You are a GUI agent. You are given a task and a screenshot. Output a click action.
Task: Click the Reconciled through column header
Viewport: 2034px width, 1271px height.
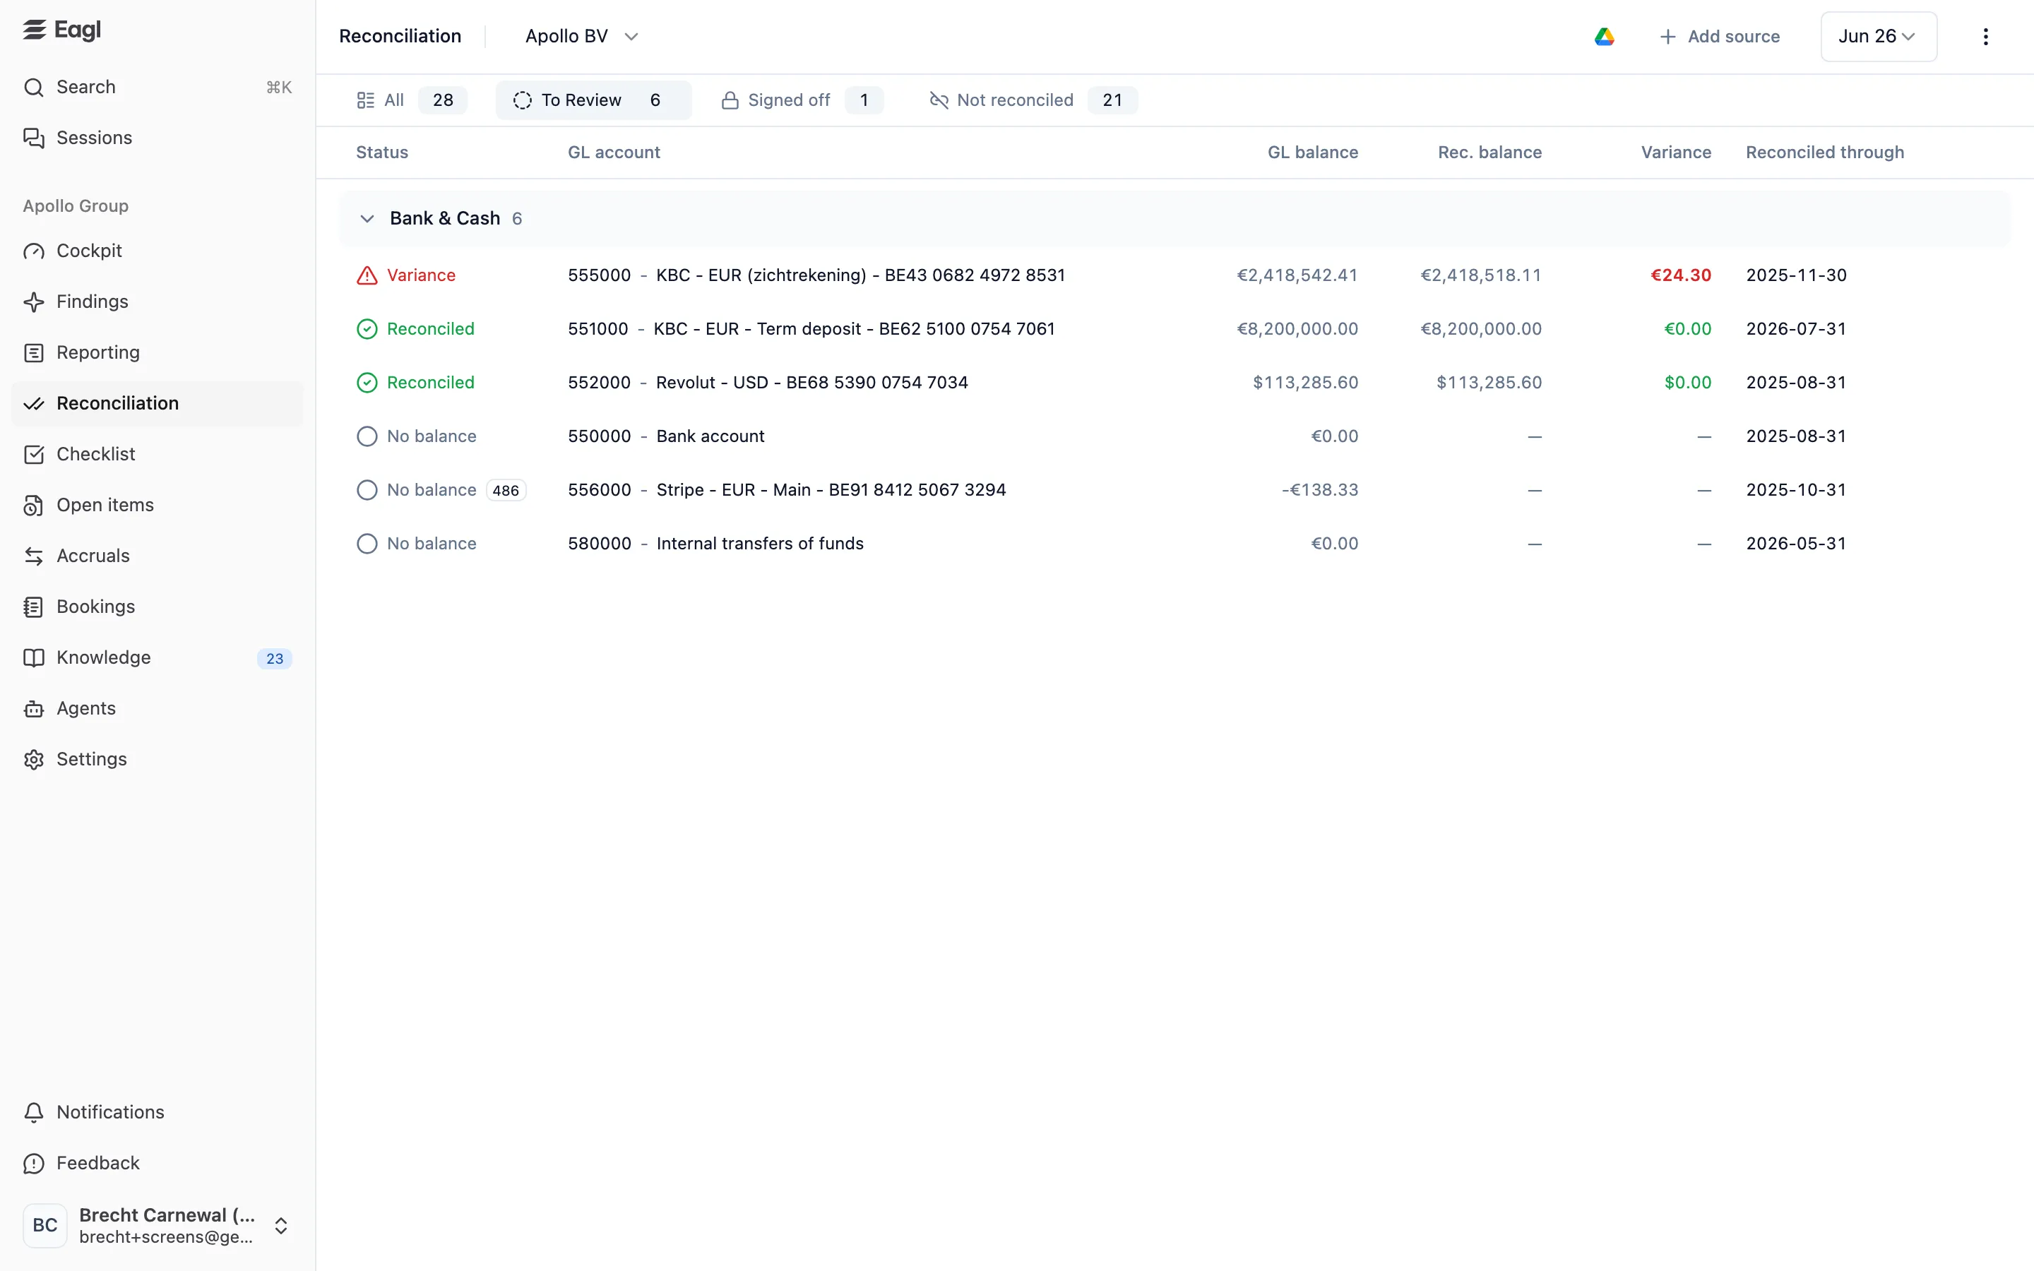[x=1825, y=153]
